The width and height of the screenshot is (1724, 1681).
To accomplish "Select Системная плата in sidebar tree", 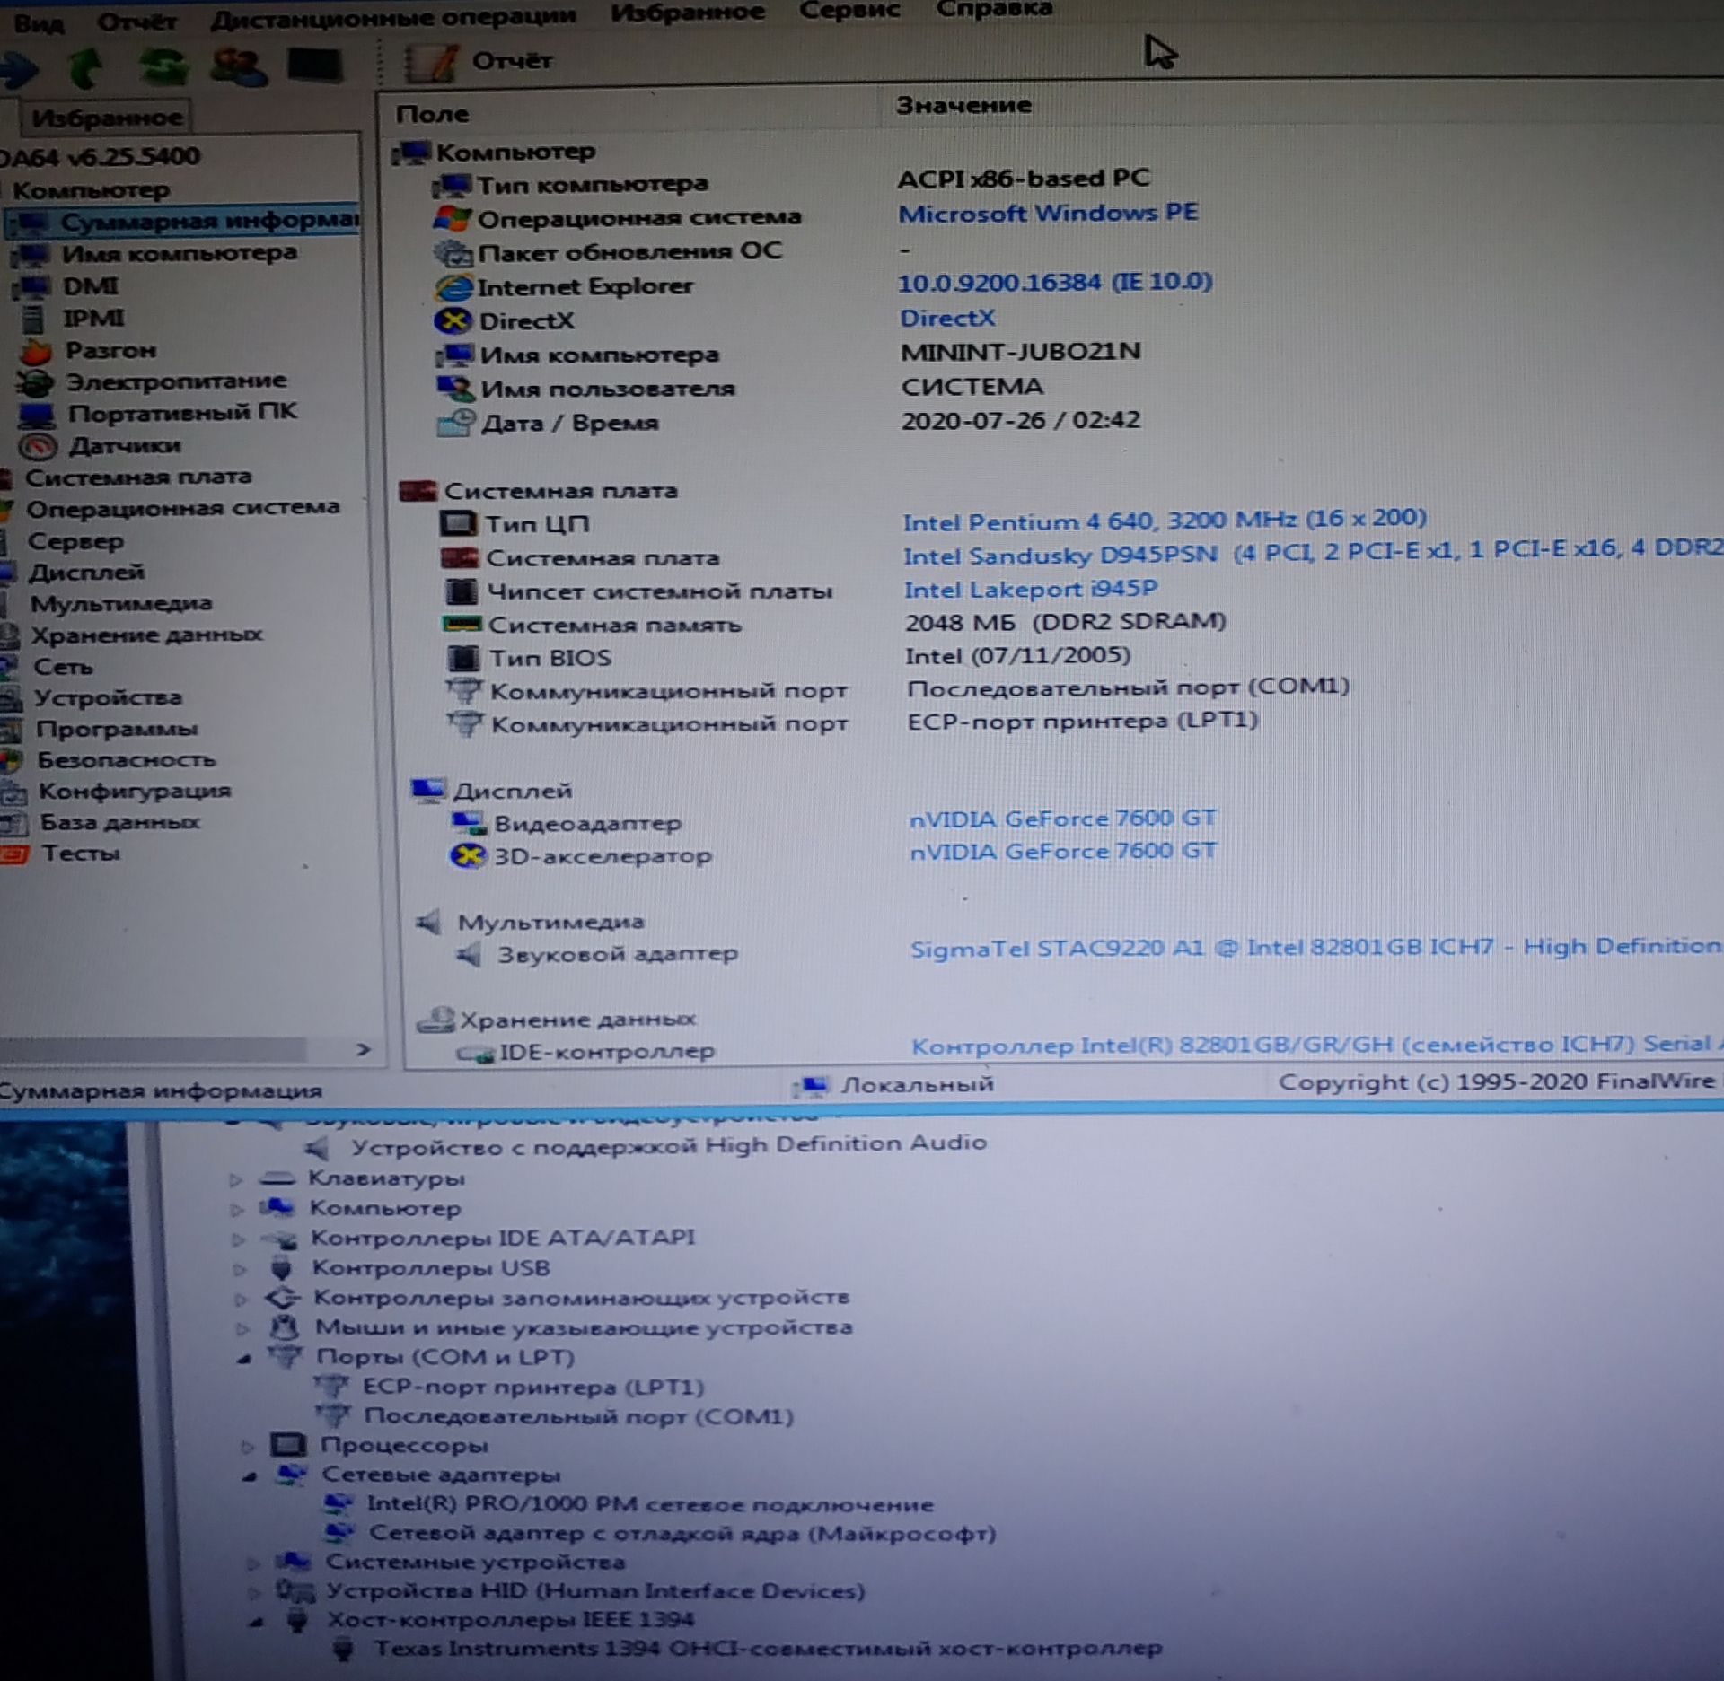I will tap(138, 477).
